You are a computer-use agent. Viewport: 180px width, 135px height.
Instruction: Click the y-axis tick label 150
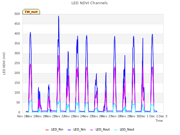[x=17, y=83]
